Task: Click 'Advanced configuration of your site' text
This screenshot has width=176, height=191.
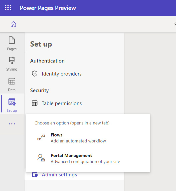Action: [85, 162]
